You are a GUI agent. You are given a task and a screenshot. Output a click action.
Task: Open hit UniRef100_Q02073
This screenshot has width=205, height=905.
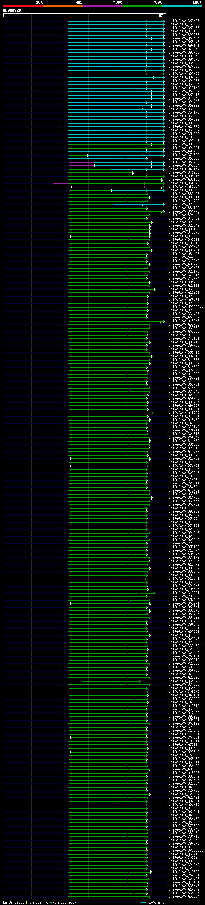(184, 77)
